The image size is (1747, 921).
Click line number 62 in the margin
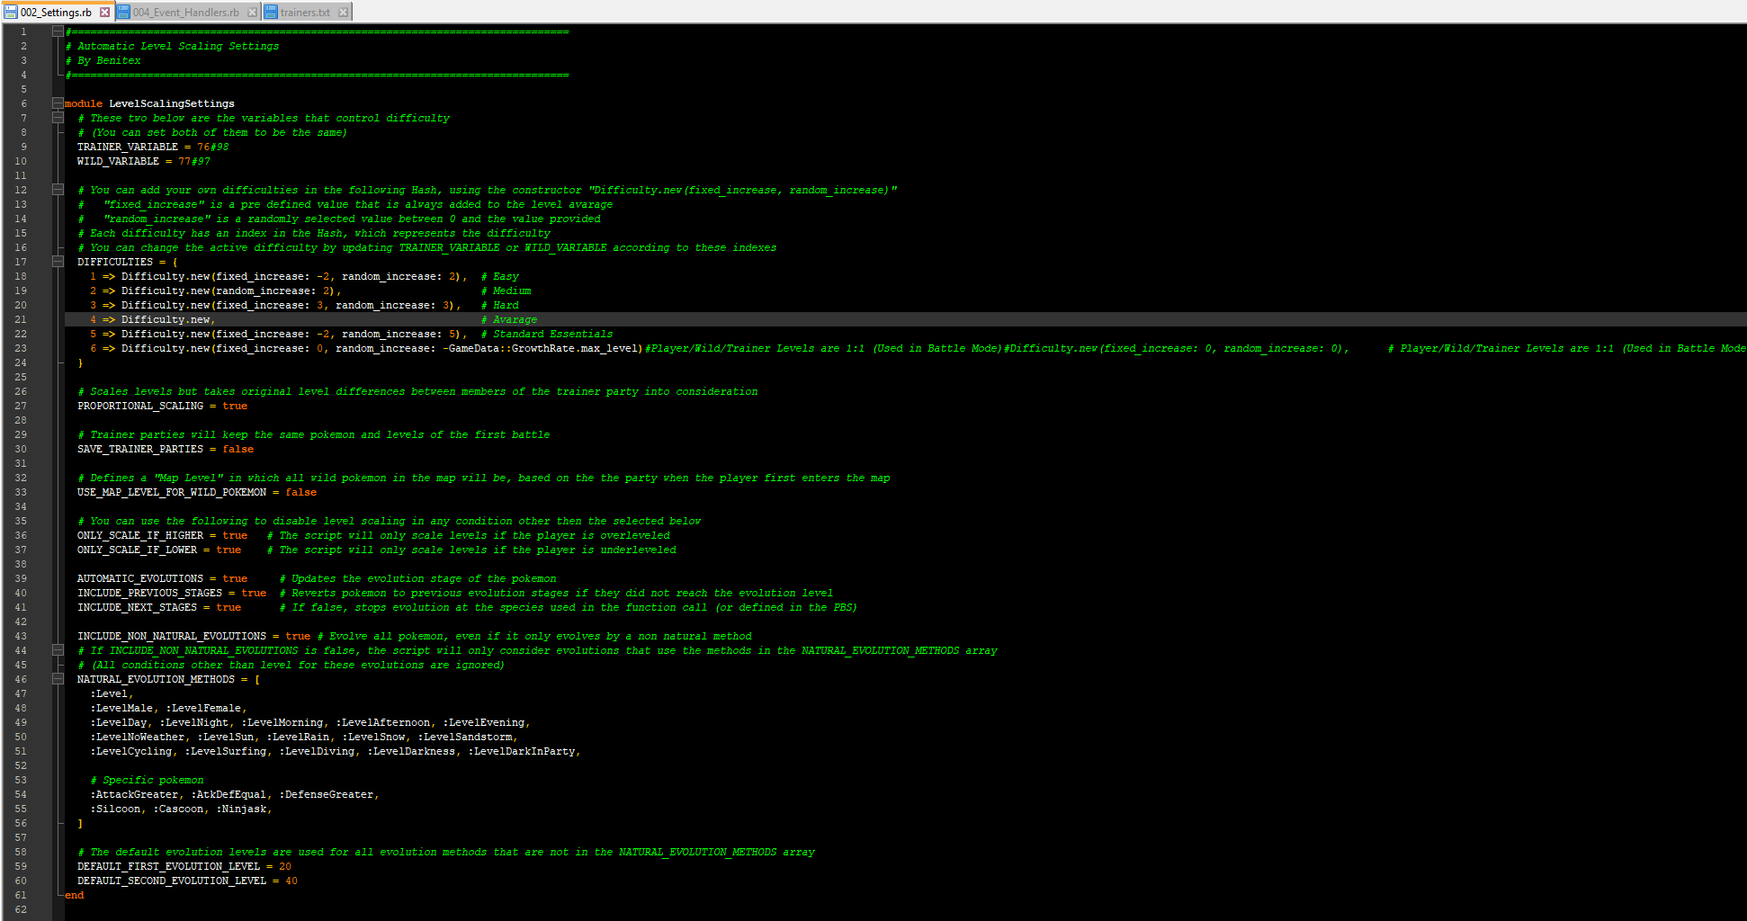[x=21, y=909]
